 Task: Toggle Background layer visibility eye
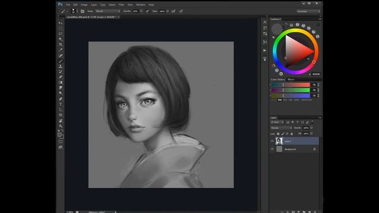click(272, 149)
